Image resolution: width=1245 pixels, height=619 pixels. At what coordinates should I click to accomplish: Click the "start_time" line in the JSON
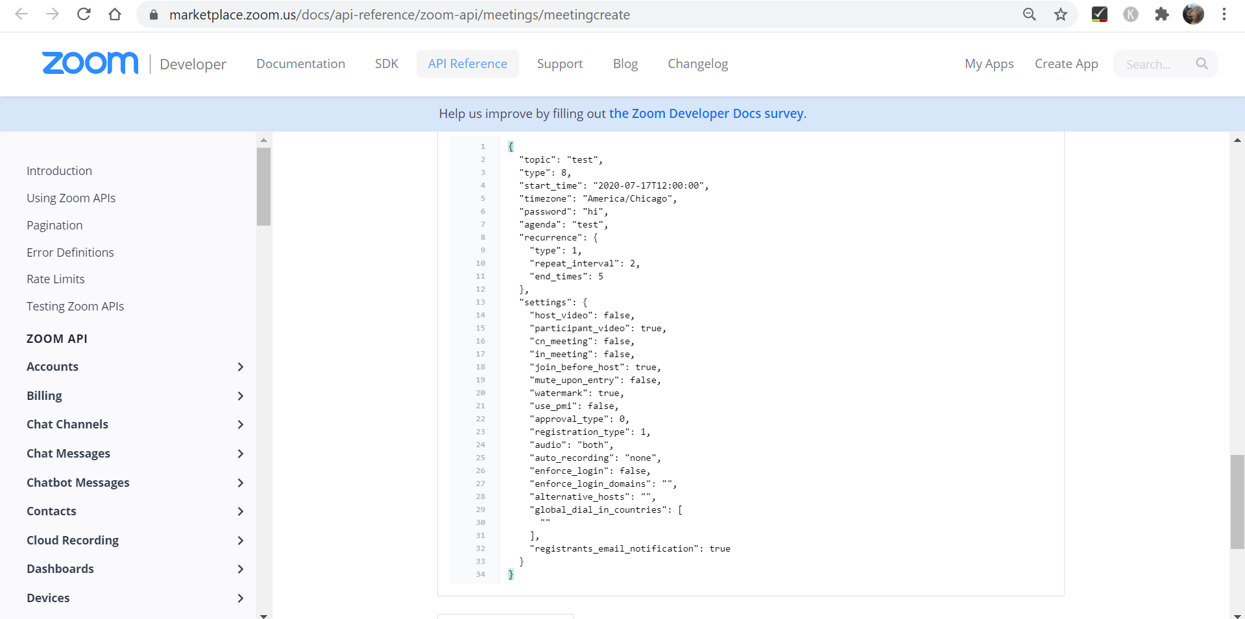(614, 185)
